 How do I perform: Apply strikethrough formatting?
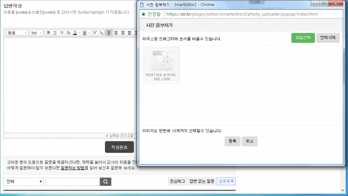pos(68,33)
